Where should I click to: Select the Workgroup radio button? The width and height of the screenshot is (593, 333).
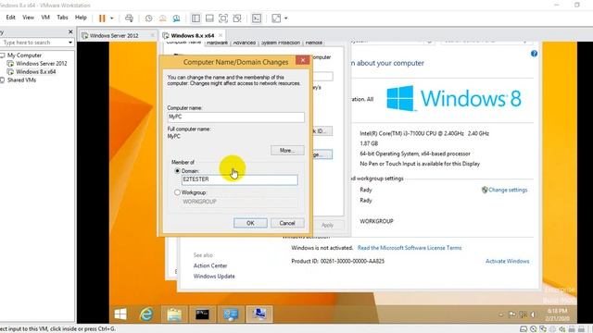coord(177,192)
